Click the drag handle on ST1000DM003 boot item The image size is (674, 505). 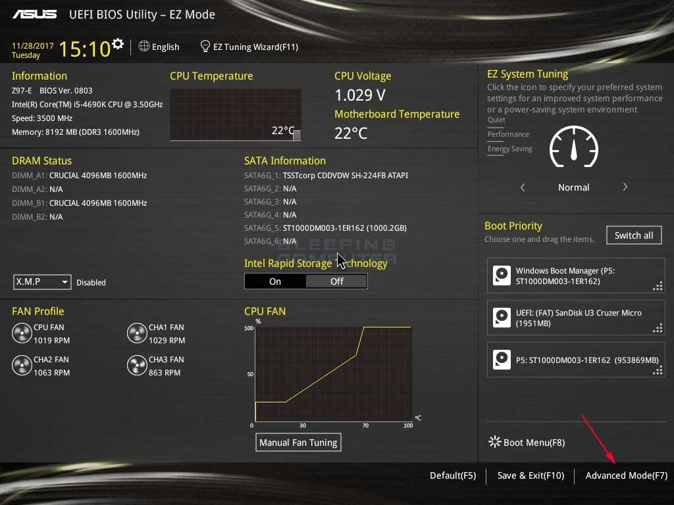(x=658, y=370)
